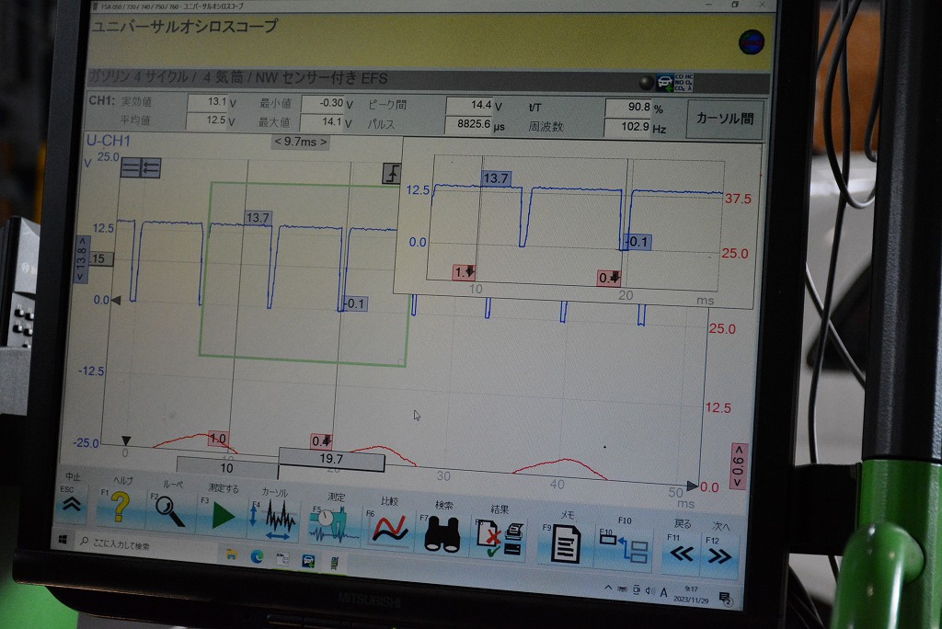Click the volume speaker icon in the tray
942x629 pixels.
point(649,591)
